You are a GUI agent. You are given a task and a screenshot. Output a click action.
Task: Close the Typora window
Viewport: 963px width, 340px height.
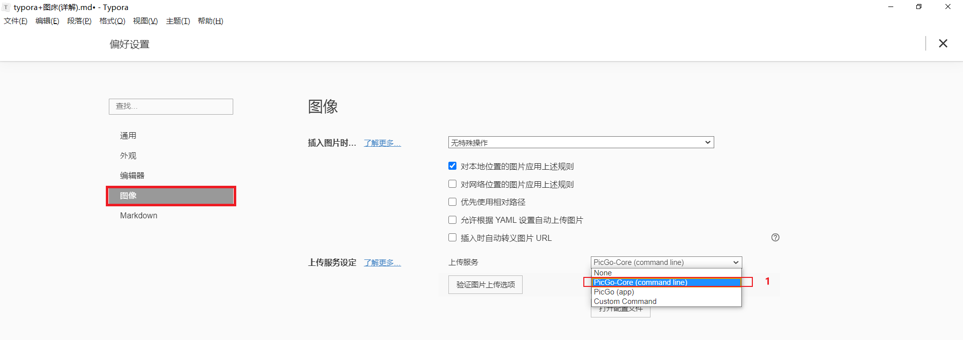click(948, 7)
